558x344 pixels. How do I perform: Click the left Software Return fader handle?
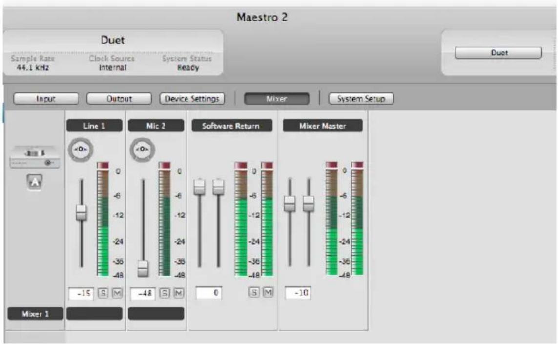point(199,187)
